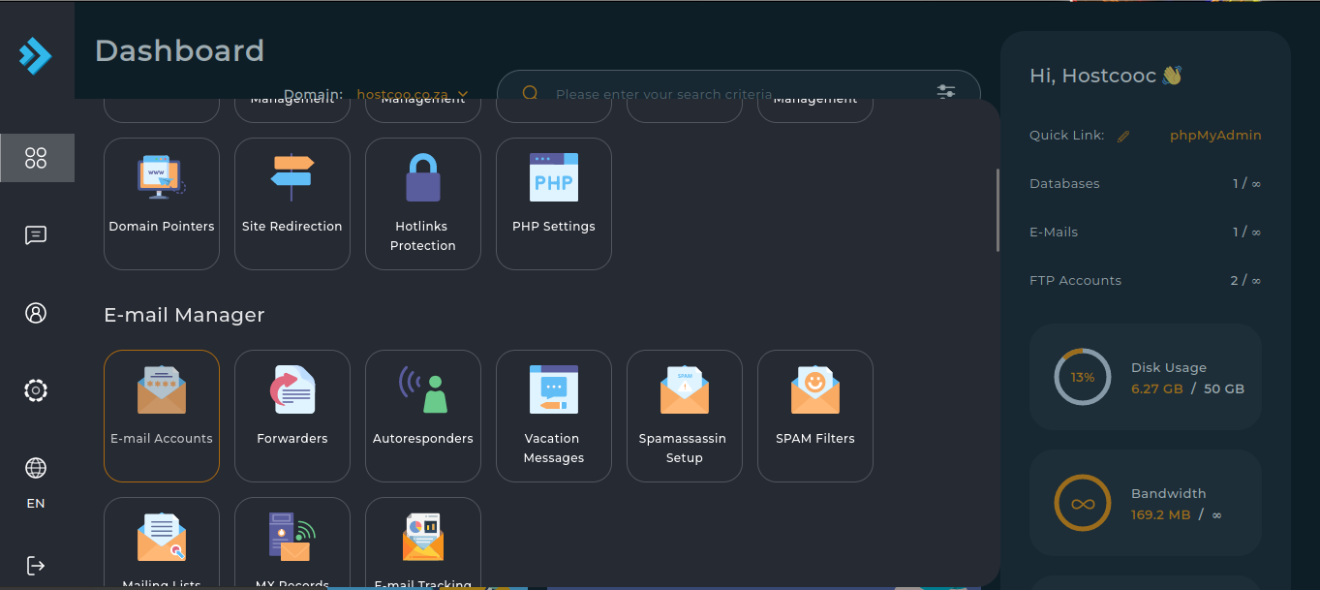Click the E-mail Manager section heading
The height and width of the screenshot is (590, 1320).
point(184,315)
